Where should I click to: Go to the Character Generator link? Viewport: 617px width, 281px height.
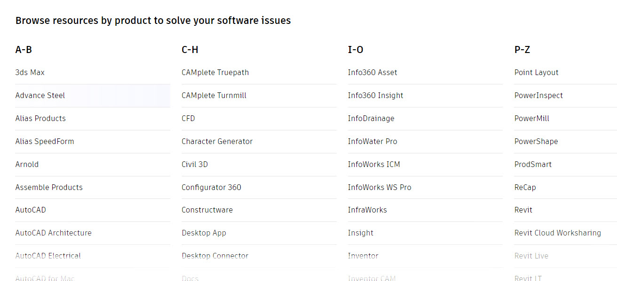pos(217,141)
